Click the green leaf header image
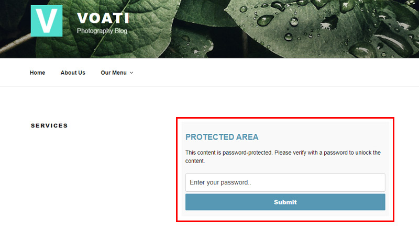Screen dimensions: 419x232 coord(210,29)
